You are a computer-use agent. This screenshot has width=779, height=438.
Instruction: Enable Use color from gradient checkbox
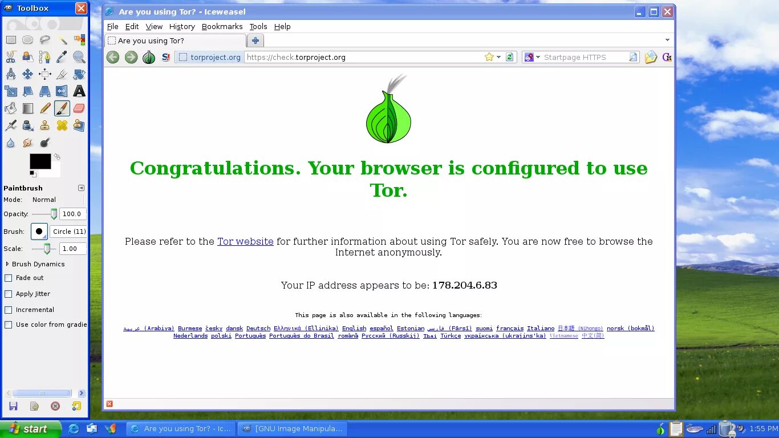pyautogui.click(x=9, y=325)
